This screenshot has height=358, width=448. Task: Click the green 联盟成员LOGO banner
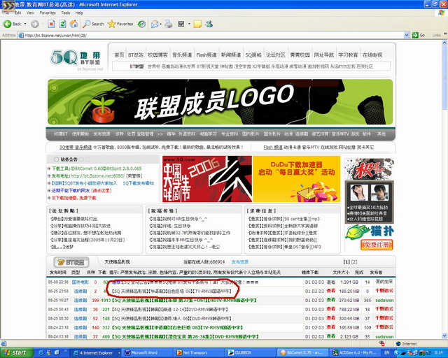(220, 102)
